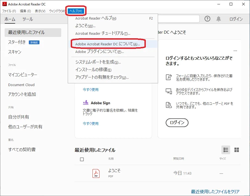Viewport: 250px width, 196px height.
Task: Click the devices file access icon
Action: (169, 91)
